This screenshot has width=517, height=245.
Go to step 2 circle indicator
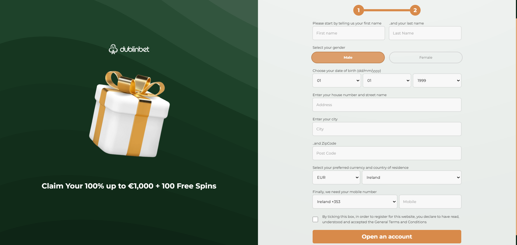(x=415, y=10)
